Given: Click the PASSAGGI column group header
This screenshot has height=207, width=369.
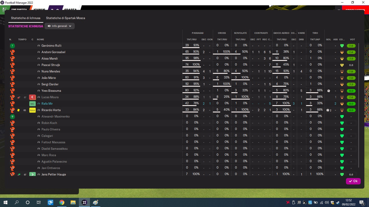Looking at the screenshot, I should pos(197,33).
